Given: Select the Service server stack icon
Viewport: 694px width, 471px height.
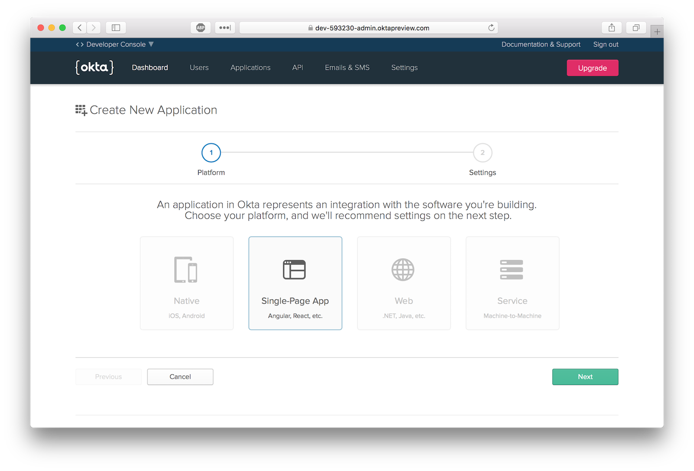Looking at the screenshot, I should (x=511, y=270).
